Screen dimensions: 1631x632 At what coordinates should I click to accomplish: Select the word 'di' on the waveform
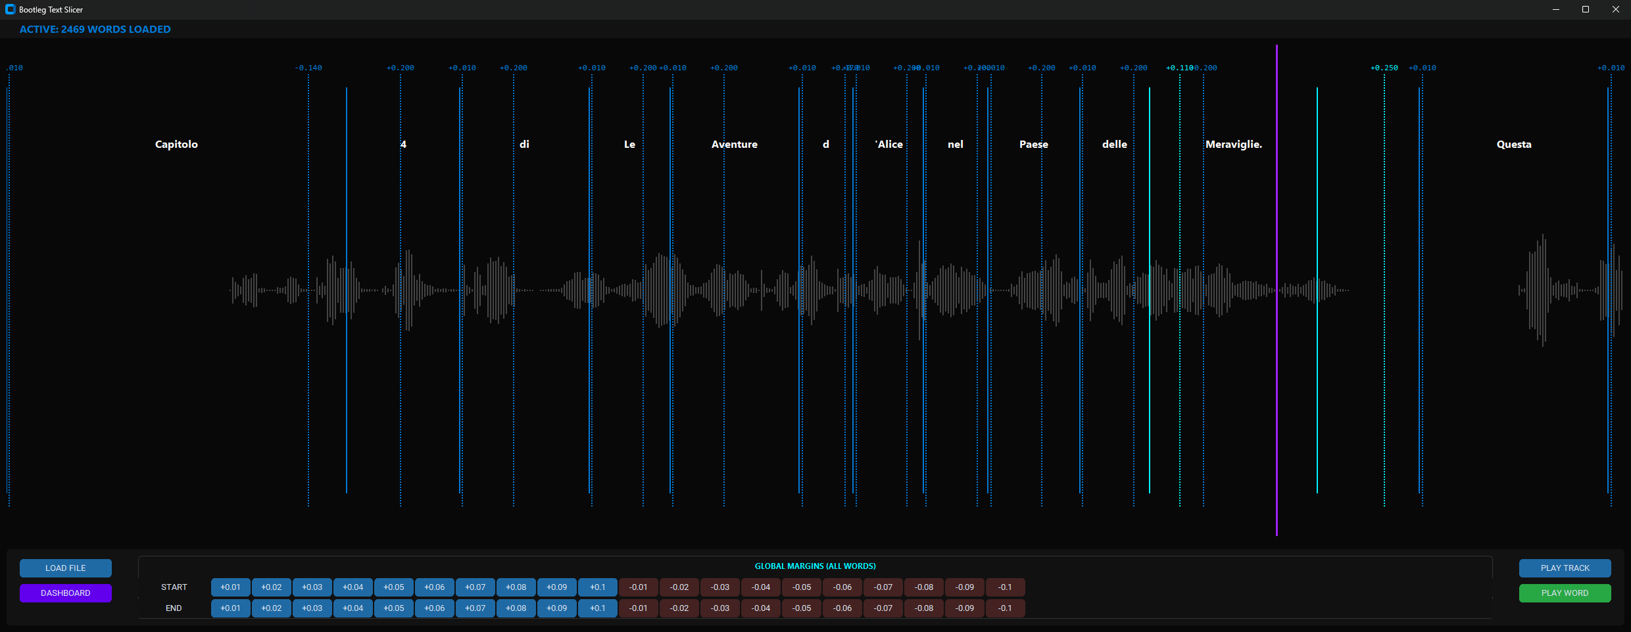524,145
